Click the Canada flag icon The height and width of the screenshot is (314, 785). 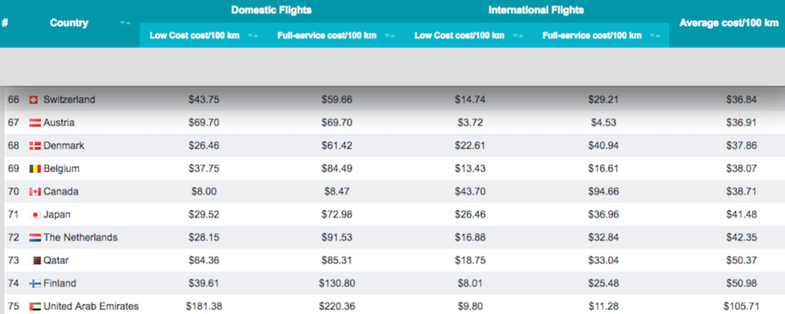pyautogui.click(x=35, y=192)
